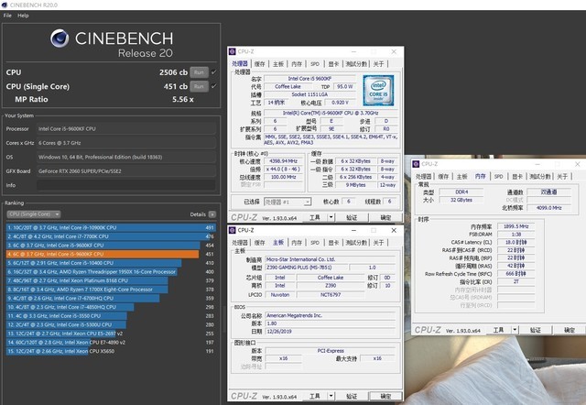The width and height of the screenshot is (586, 405).
Task: Open the 处理器 #1 selection dropdown
Action: [288, 202]
